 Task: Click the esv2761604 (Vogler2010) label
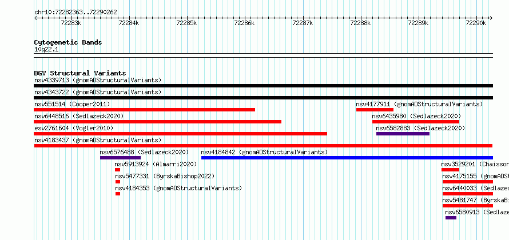click(x=74, y=128)
